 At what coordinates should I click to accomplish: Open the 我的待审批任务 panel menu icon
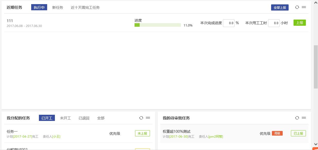(304, 118)
